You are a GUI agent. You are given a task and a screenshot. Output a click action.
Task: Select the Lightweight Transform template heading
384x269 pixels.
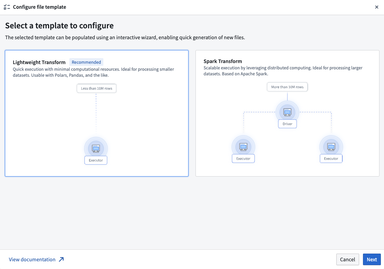tap(39, 62)
